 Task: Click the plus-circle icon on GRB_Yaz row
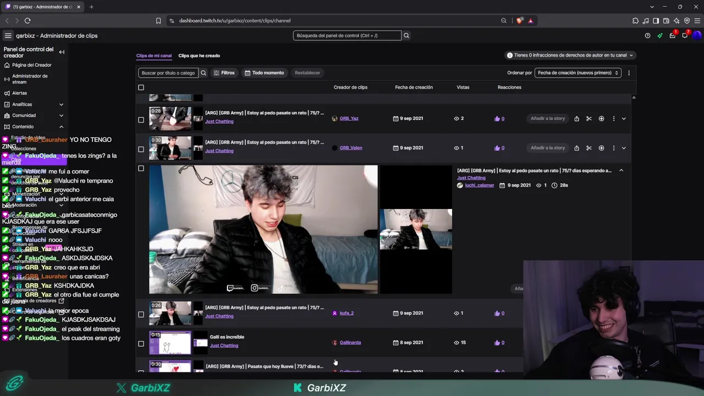(601, 119)
